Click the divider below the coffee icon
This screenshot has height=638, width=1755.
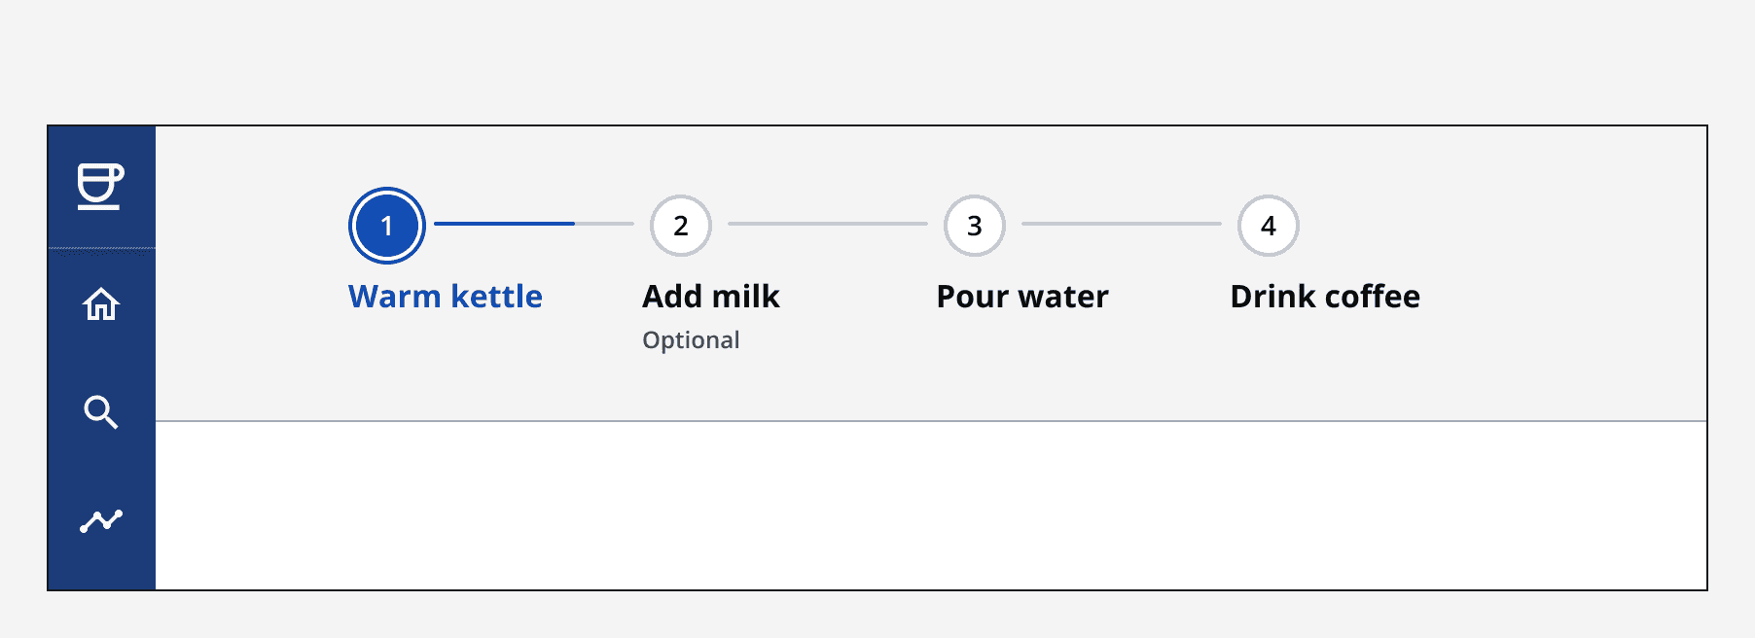100,246
